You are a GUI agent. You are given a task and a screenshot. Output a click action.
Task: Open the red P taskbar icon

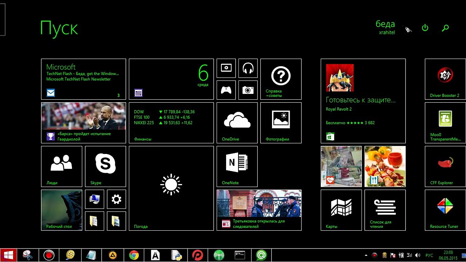point(198,255)
